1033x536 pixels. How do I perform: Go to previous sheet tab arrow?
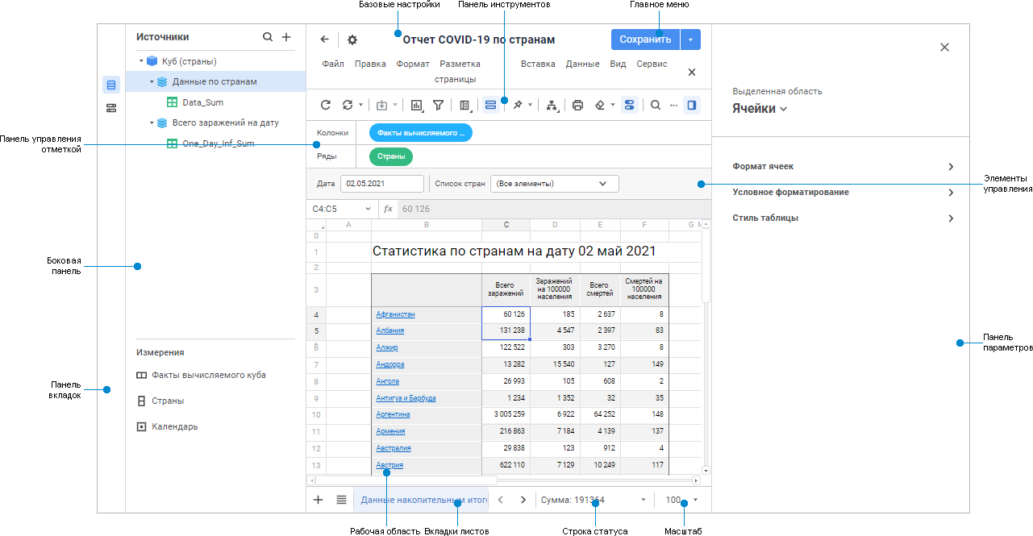(501, 500)
